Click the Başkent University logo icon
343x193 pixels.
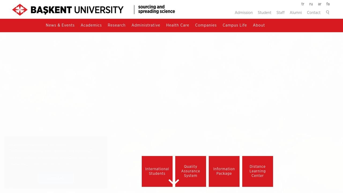coord(20,9)
